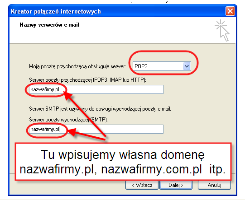Click the Serwer SMTP jest używany description text
Screen dimensions: 245x200
click(x=100, y=109)
